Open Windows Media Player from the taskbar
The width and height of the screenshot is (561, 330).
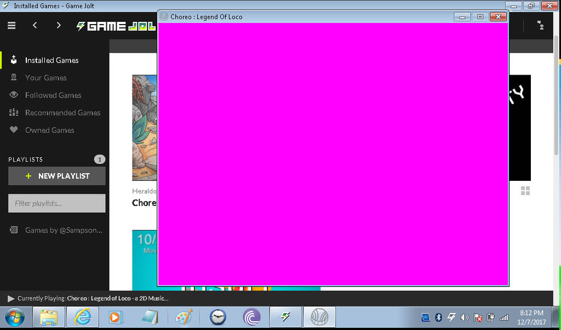click(115, 317)
